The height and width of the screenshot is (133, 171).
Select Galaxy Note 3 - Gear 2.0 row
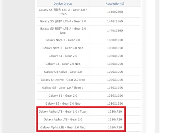pyautogui.click(x=63, y=40)
